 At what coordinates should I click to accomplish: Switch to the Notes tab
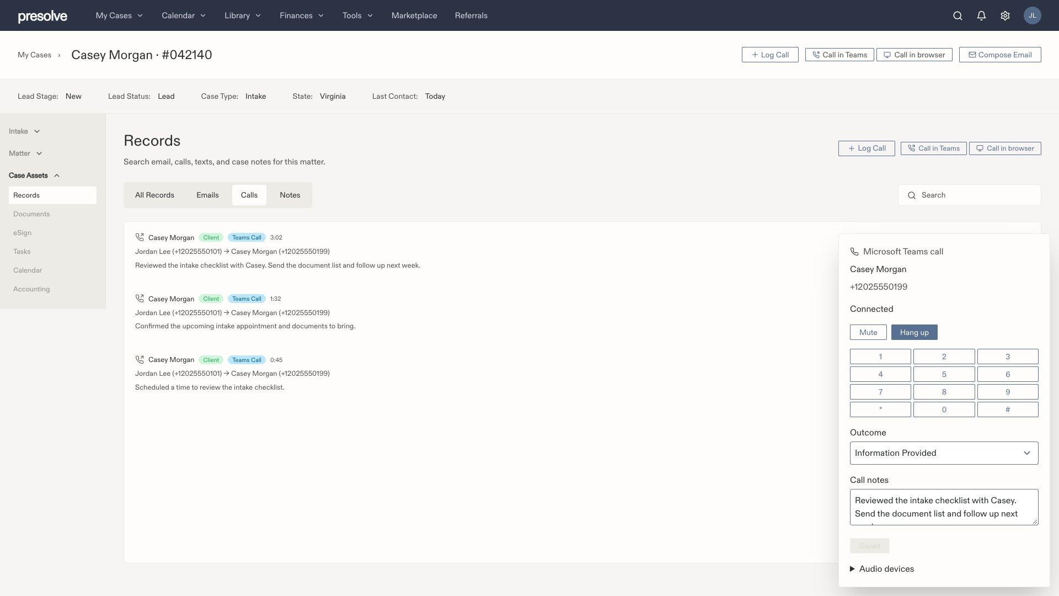click(290, 195)
